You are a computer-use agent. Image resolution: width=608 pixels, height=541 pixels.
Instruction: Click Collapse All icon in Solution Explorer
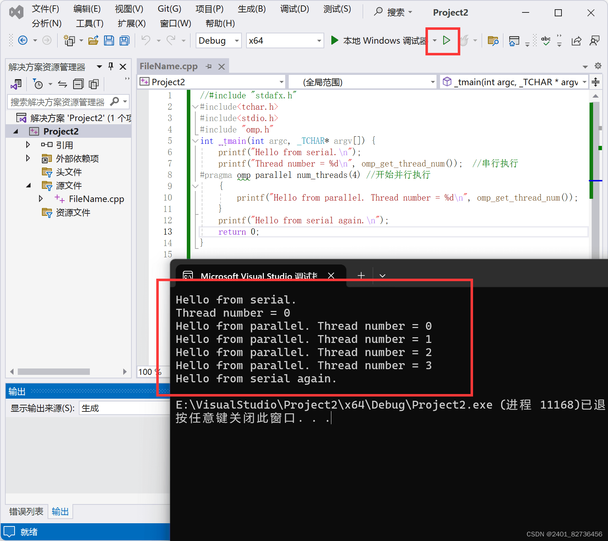click(x=78, y=84)
